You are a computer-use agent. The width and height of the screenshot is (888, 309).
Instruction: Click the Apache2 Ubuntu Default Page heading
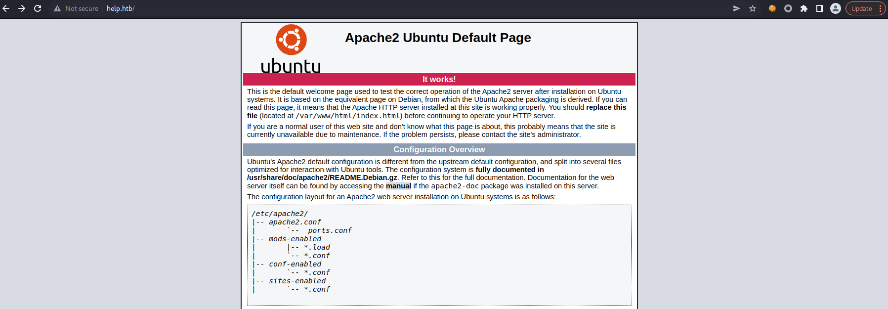438,38
